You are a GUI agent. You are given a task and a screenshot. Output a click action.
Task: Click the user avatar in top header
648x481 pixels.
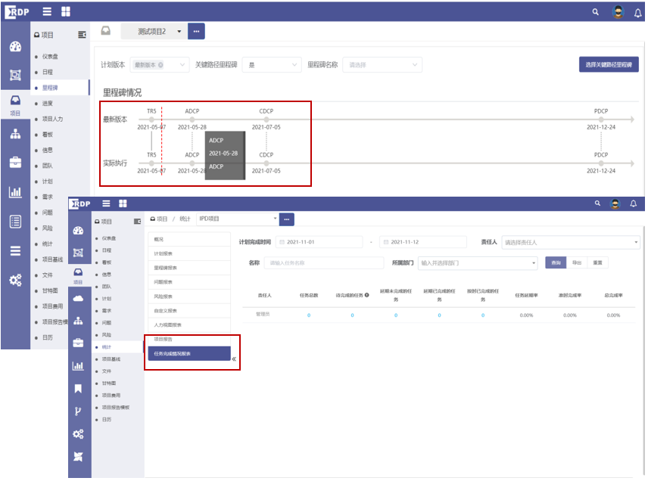pos(617,12)
